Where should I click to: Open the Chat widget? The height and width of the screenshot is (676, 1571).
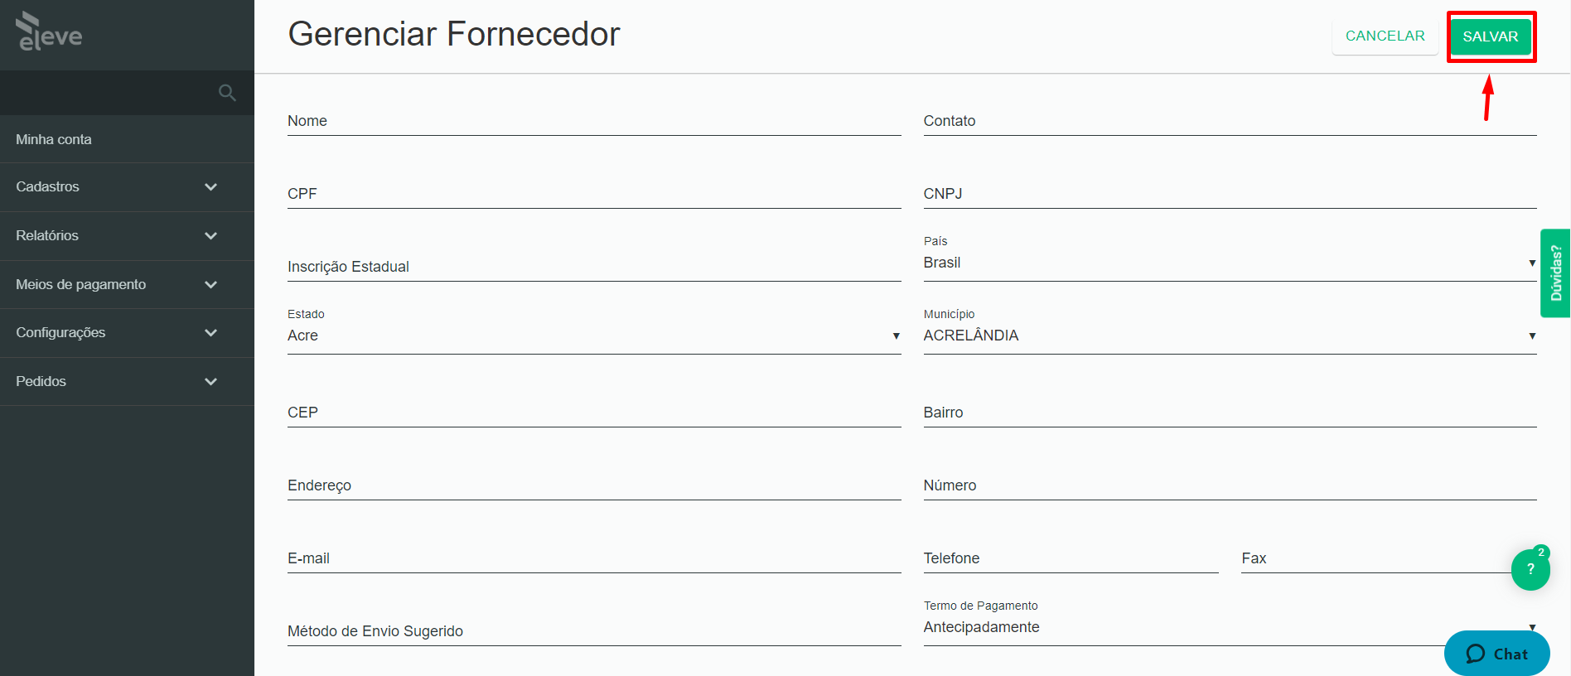click(x=1496, y=654)
